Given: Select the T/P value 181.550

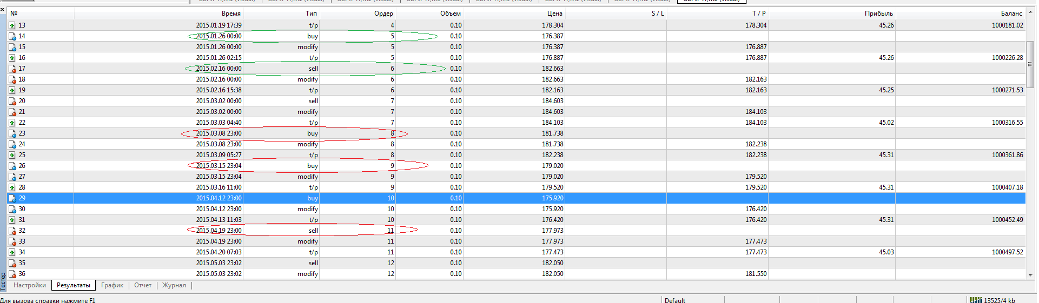Looking at the screenshot, I should point(756,274).
